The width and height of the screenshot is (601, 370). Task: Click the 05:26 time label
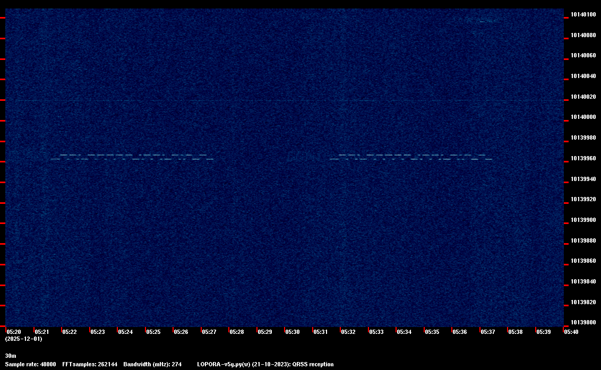pyautogui.click(x=181, y=332)
